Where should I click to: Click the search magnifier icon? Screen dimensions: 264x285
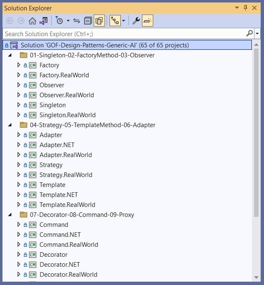249,33
